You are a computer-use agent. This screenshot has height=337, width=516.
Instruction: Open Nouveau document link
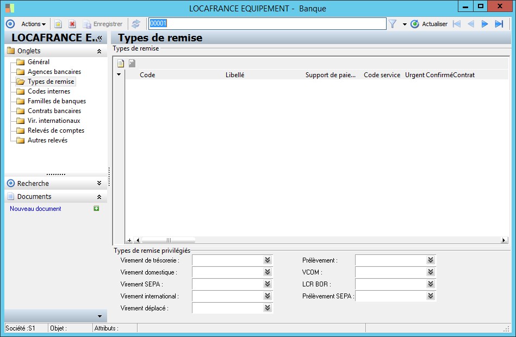35,209
